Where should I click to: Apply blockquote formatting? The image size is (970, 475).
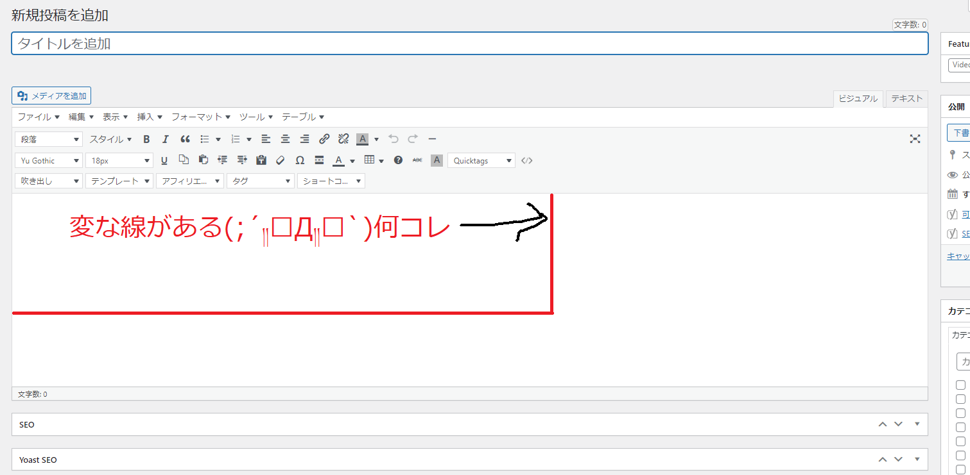(x=185, y=139)
